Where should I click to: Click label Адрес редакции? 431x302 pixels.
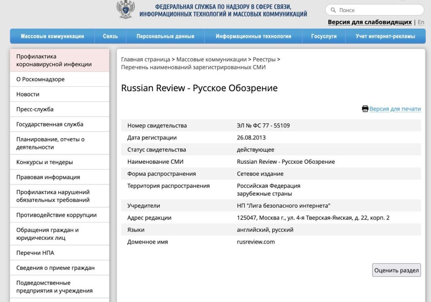pyautogui.click(x=149, y=218)
